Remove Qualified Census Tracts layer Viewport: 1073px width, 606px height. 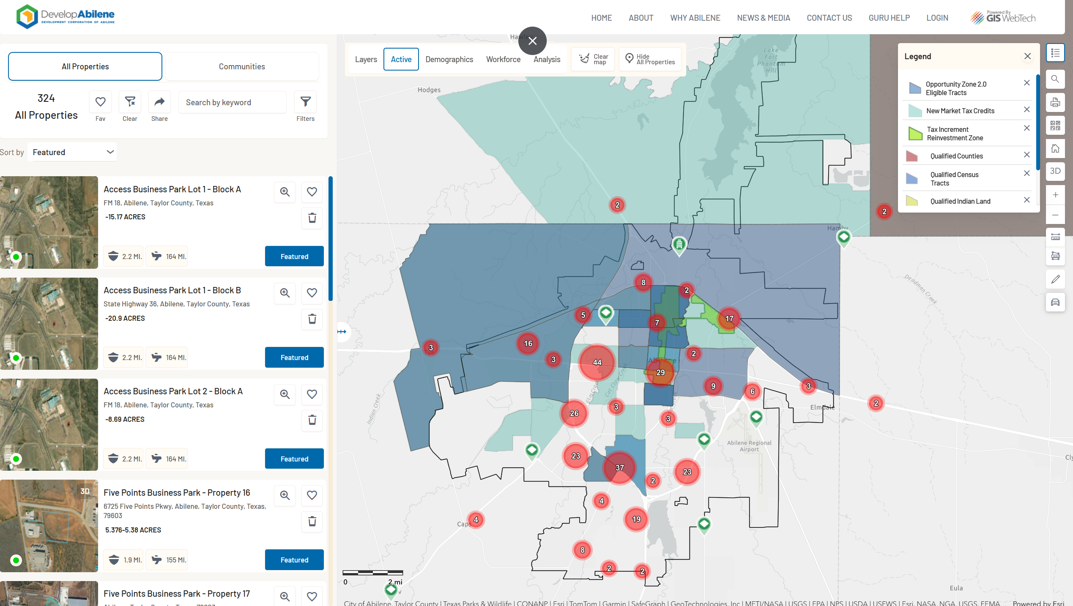tap(1026, 173)
